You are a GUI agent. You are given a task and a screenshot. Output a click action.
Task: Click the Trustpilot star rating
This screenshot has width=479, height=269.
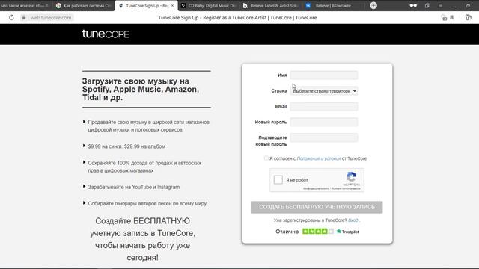[318, 232]
